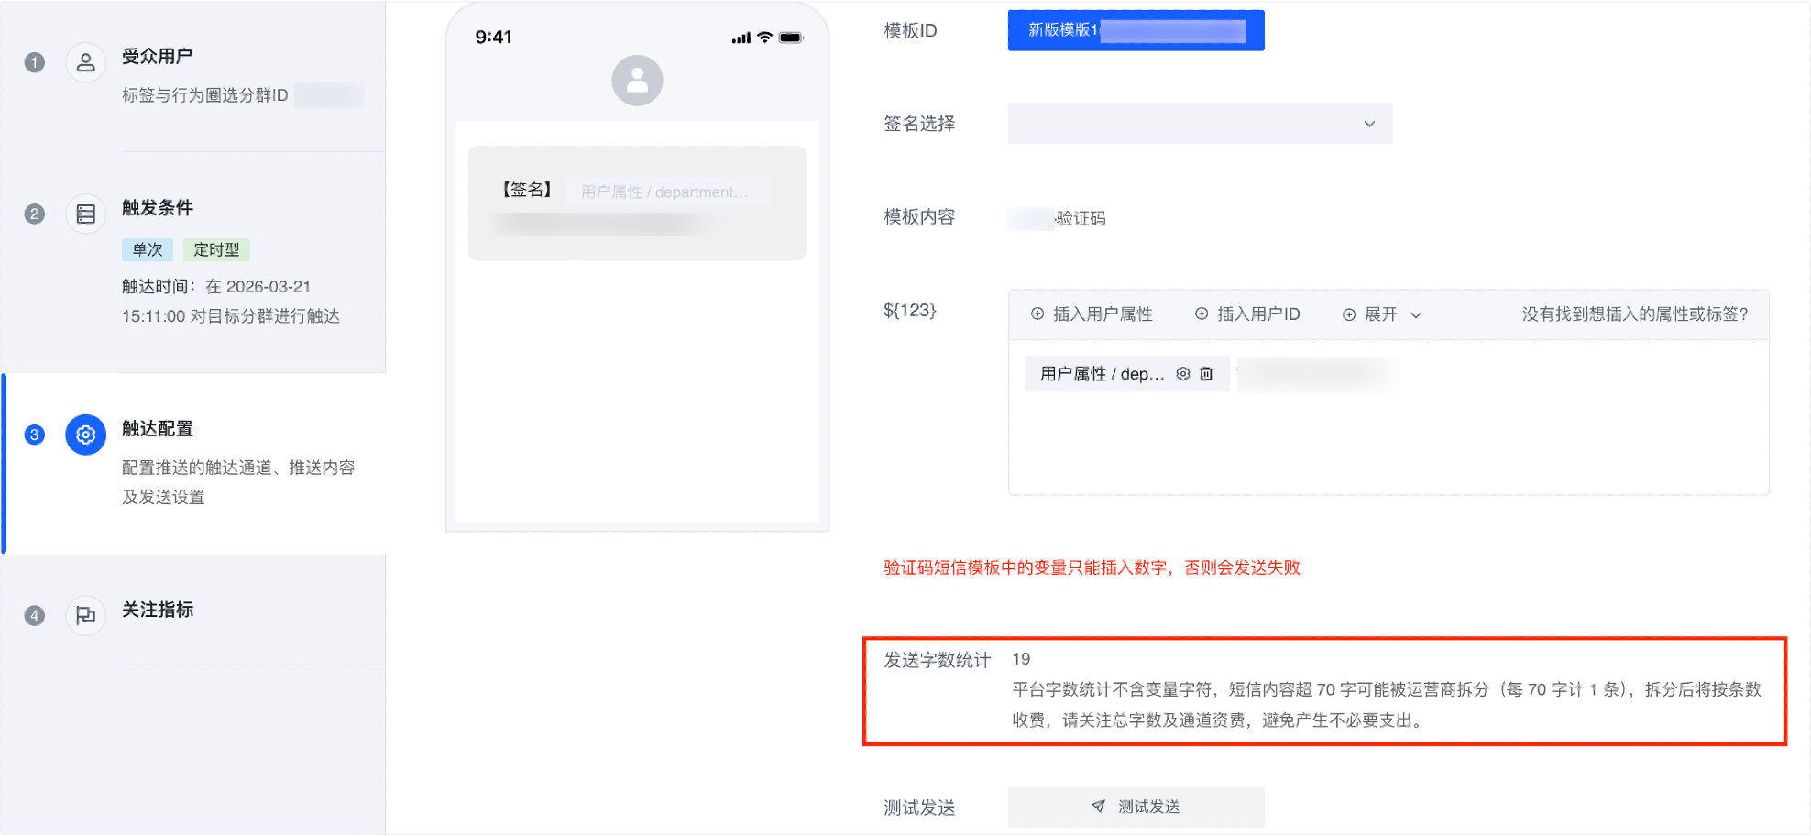Click the 模板ID label
The height and width of the screenshot is (836, 1811).
(910, 31)
